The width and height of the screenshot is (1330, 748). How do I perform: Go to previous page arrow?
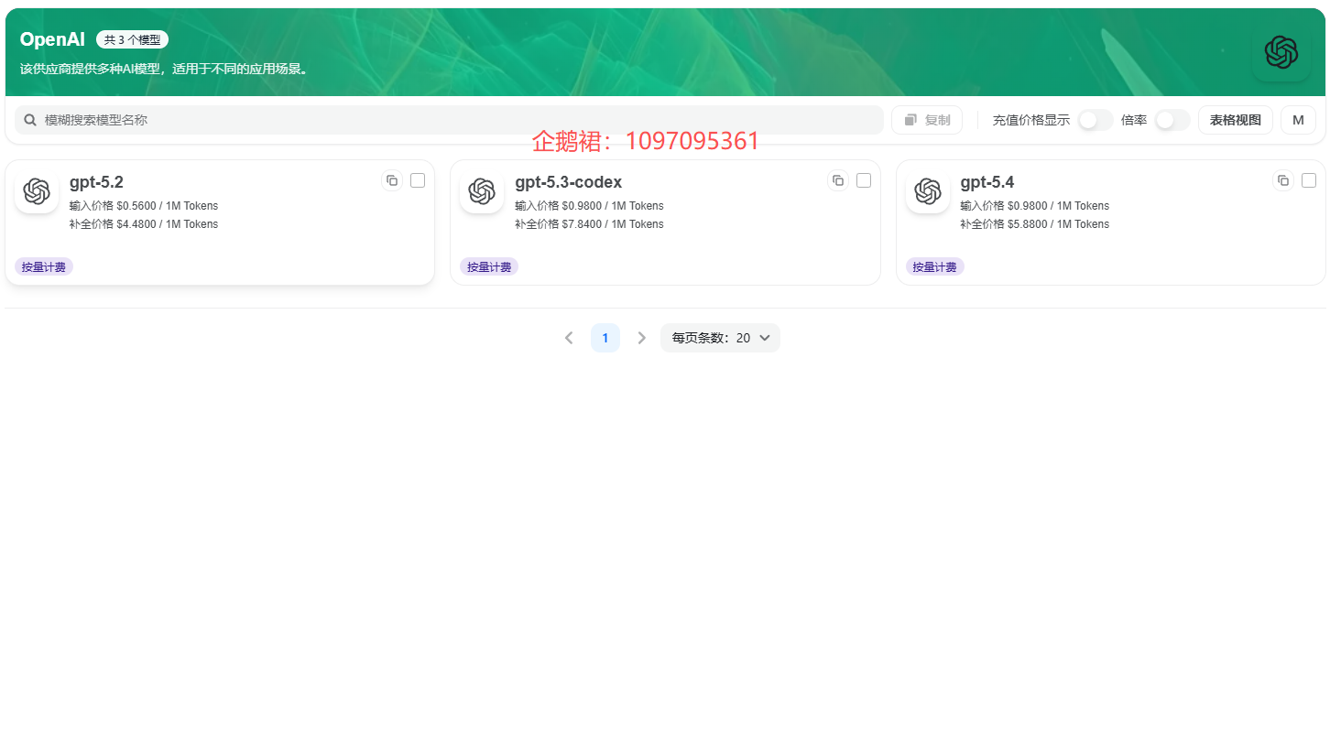point(569,338)
